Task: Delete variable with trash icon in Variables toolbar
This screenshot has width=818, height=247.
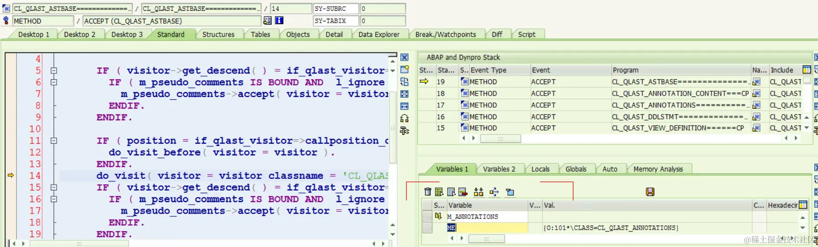Action: point(428,192)
